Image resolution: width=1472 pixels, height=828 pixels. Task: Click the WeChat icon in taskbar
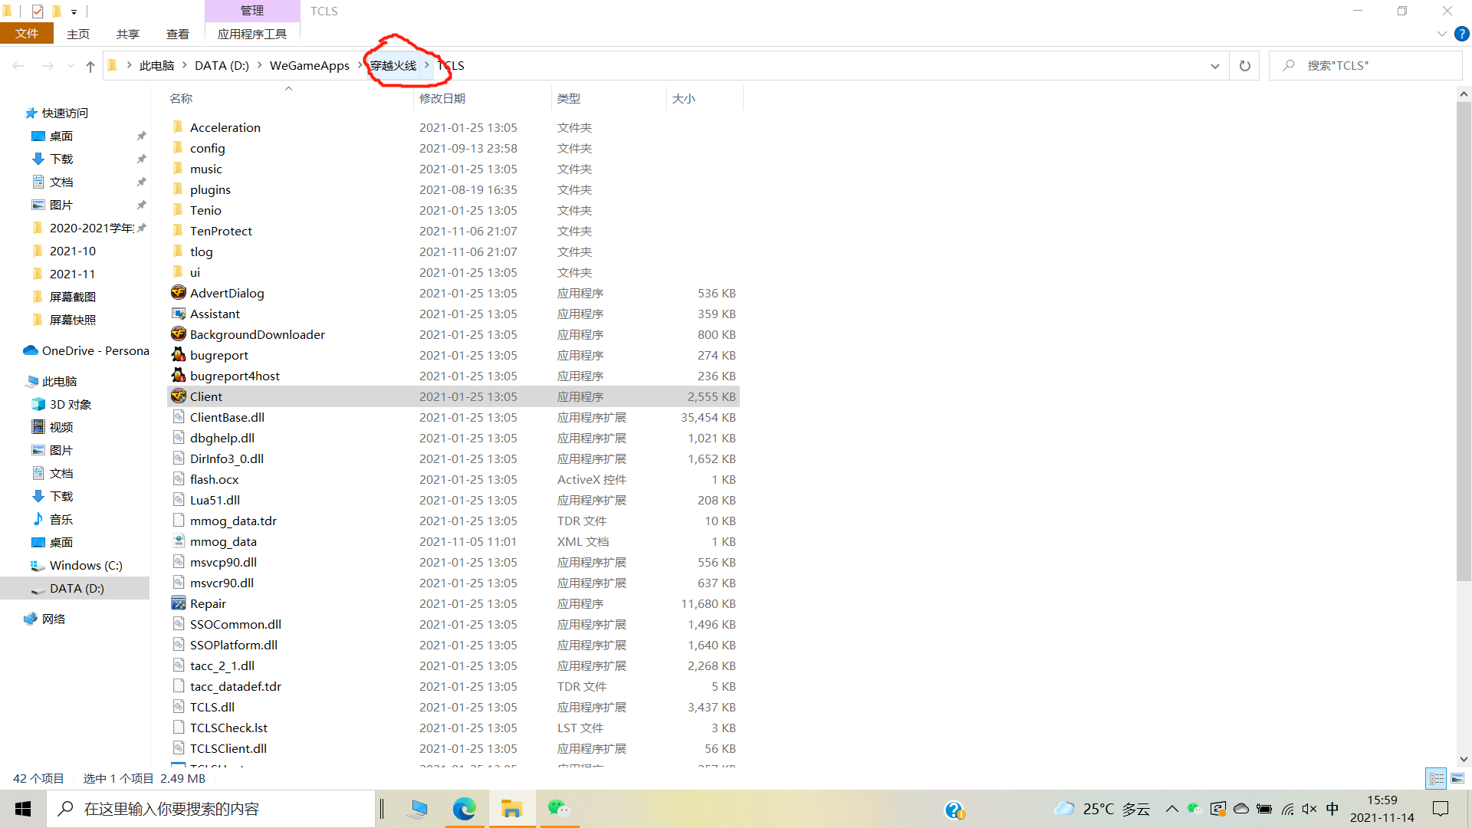coord(558,809)
